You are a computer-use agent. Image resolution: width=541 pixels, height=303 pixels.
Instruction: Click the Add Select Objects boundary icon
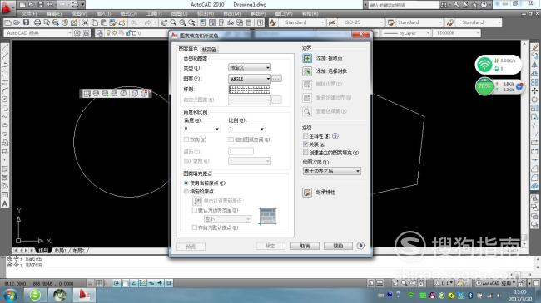point(307,71)
